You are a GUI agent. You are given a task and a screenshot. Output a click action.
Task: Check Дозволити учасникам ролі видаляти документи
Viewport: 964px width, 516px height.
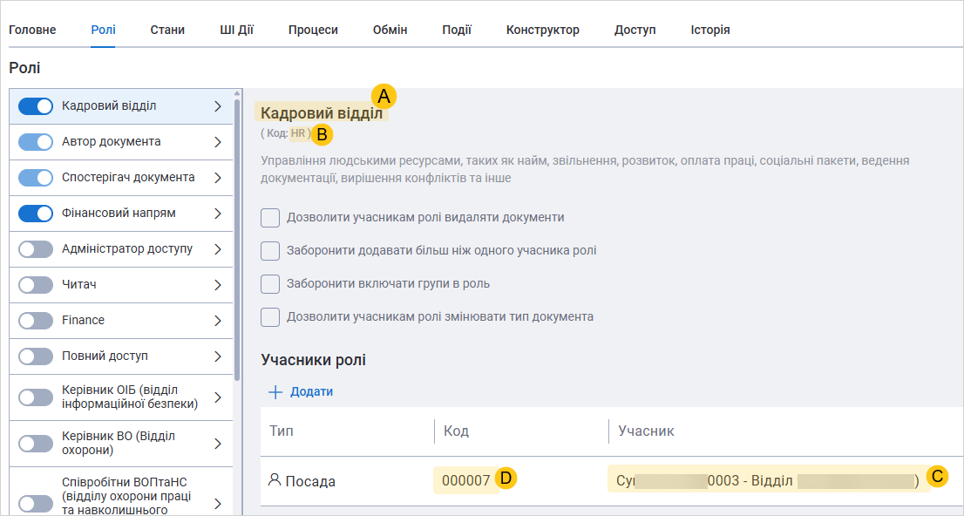(x=270, y=218)
